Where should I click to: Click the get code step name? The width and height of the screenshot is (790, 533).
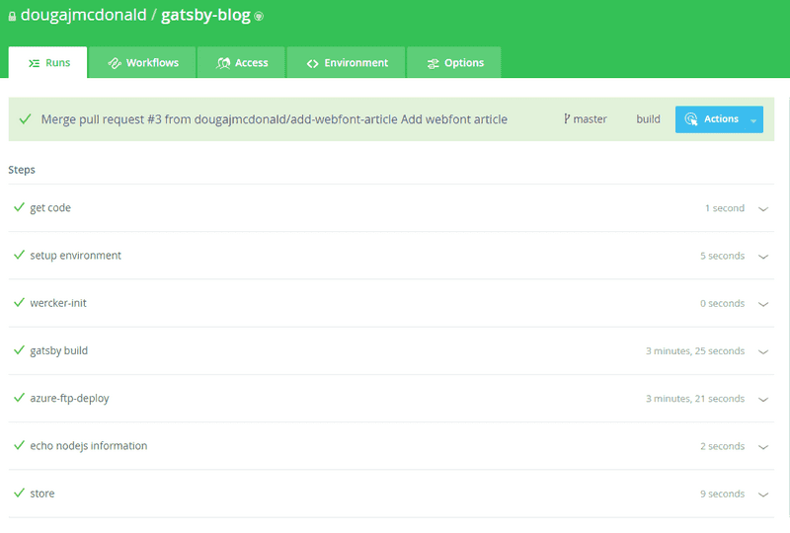(x=50, y=208)
